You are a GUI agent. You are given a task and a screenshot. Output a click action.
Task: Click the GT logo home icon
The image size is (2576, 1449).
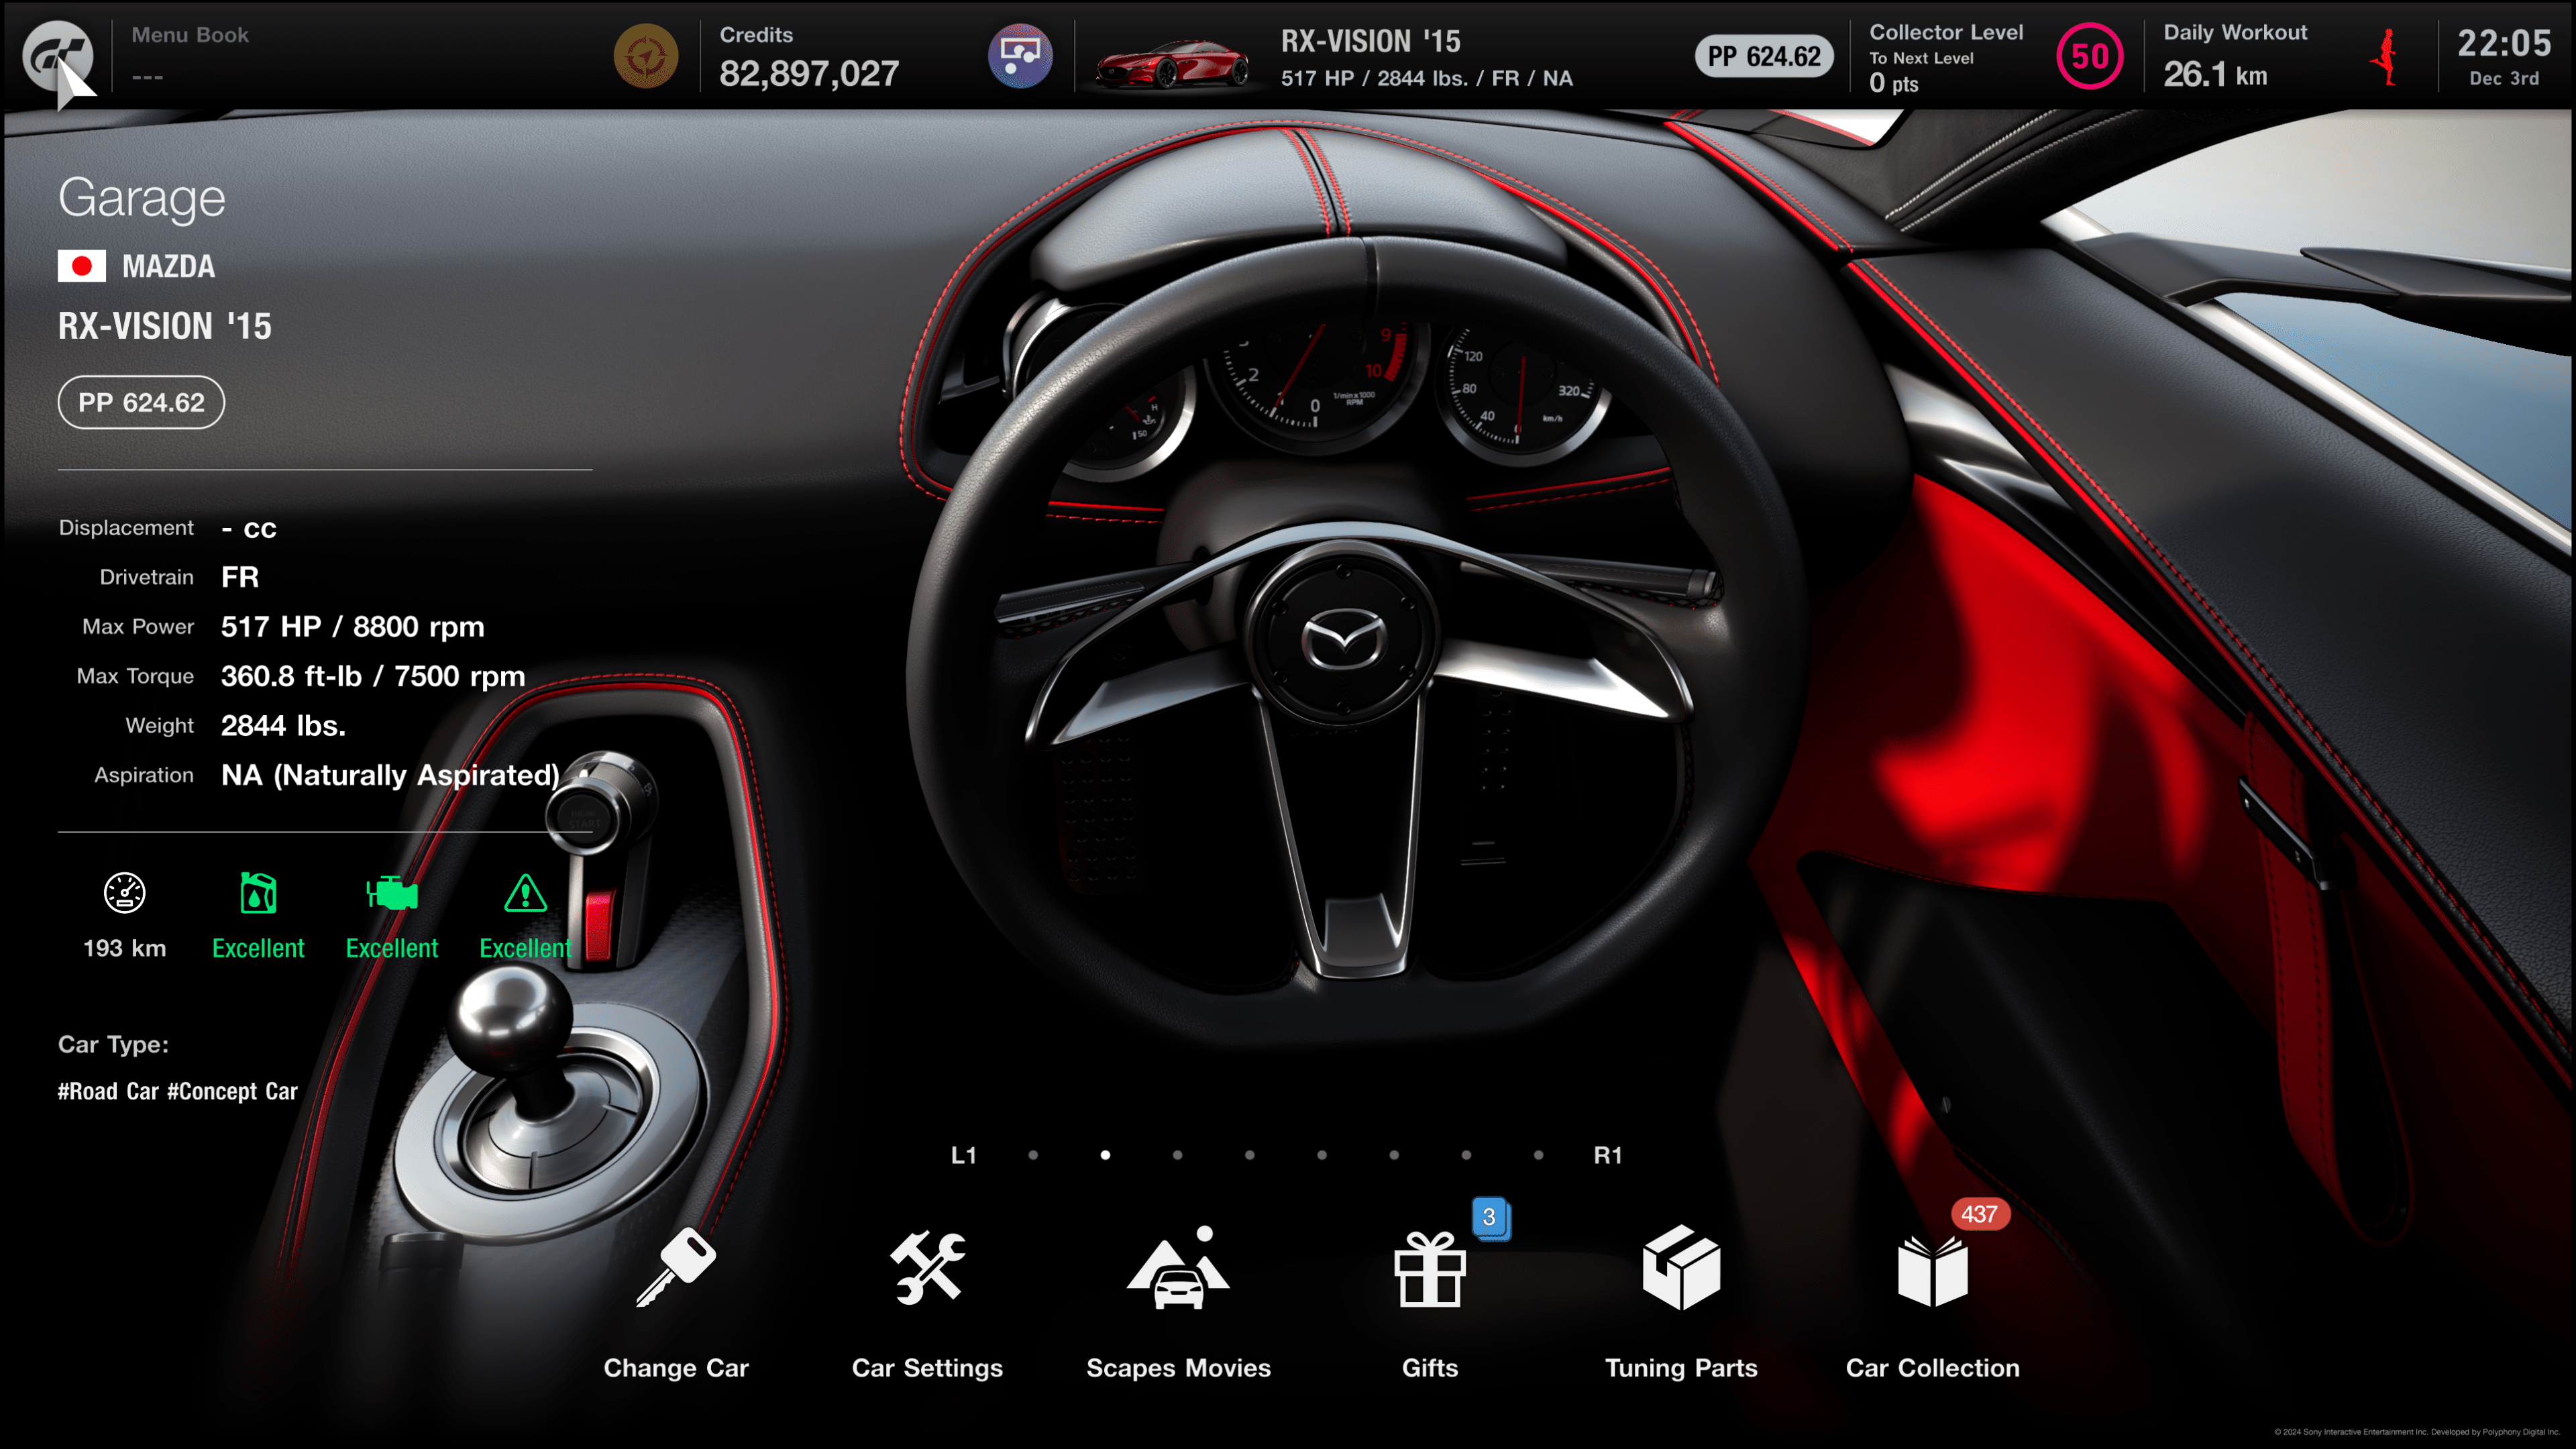58,56
